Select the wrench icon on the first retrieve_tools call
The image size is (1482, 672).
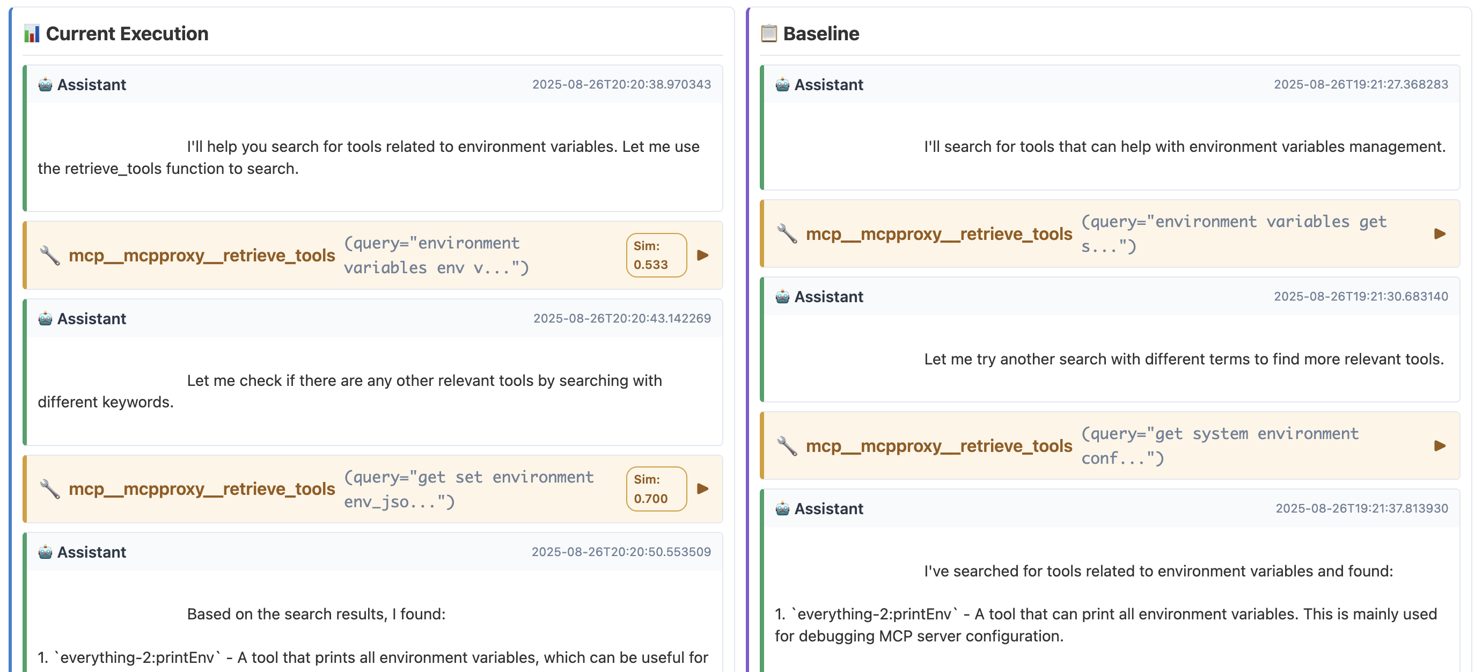click(50, 255)
